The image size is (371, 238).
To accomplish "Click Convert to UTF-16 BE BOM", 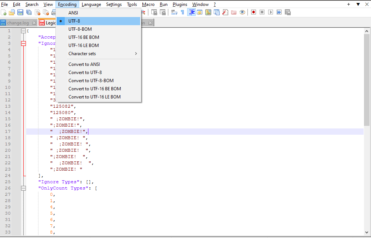I will [94, 89].
